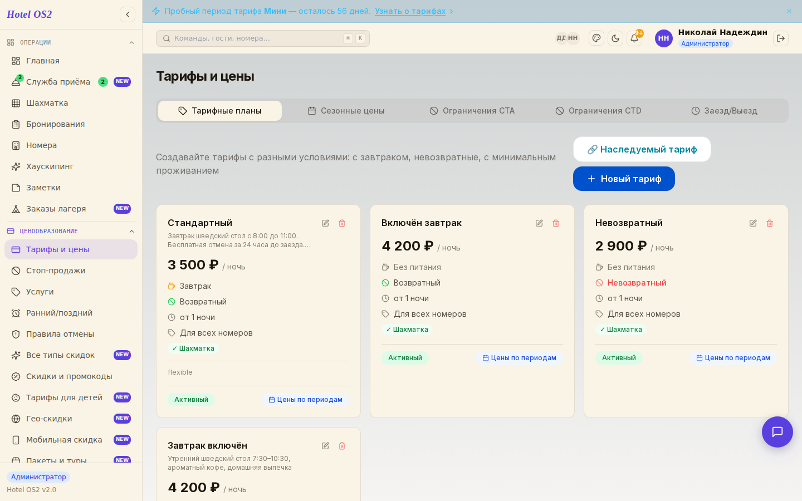Open the Ограничения CTA tab
This screenshot has width=802, height=501.
coord(472,111)
